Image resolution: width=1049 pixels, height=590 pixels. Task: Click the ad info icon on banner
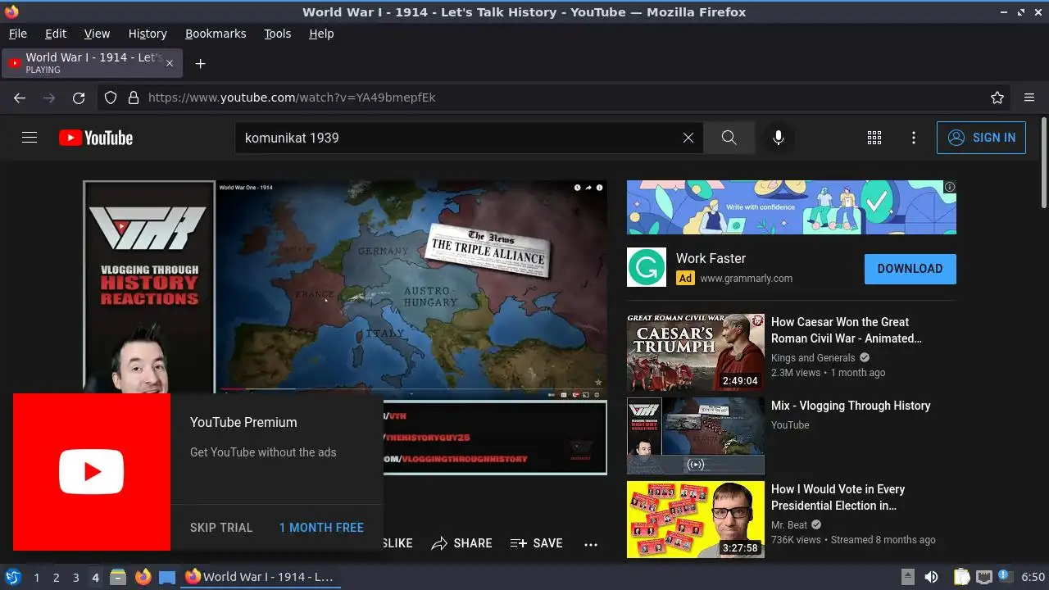tap(950, 187)
